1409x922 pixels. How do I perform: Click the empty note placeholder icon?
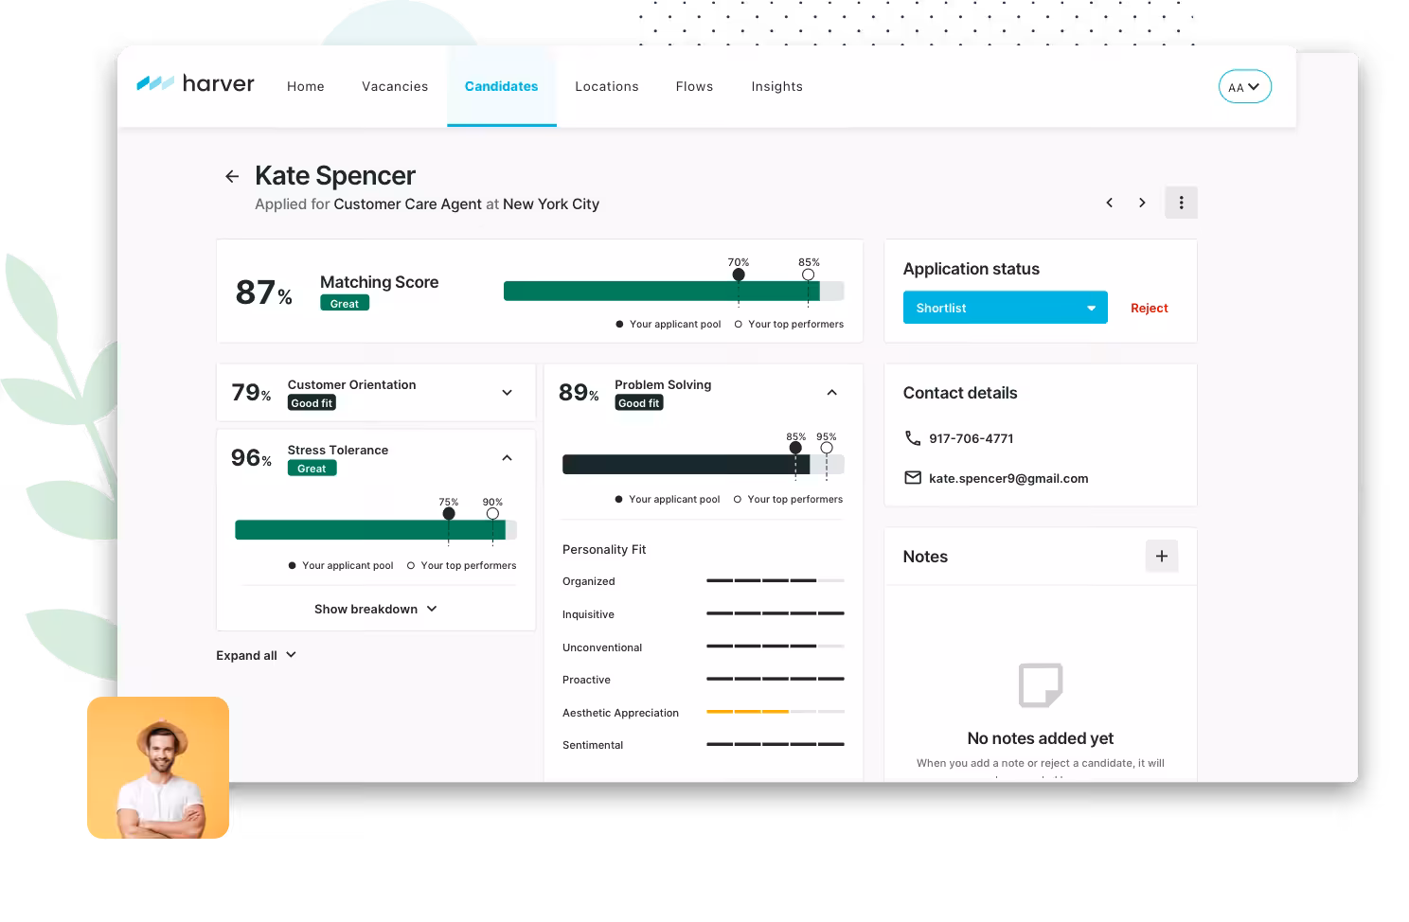coord(1041,684)
